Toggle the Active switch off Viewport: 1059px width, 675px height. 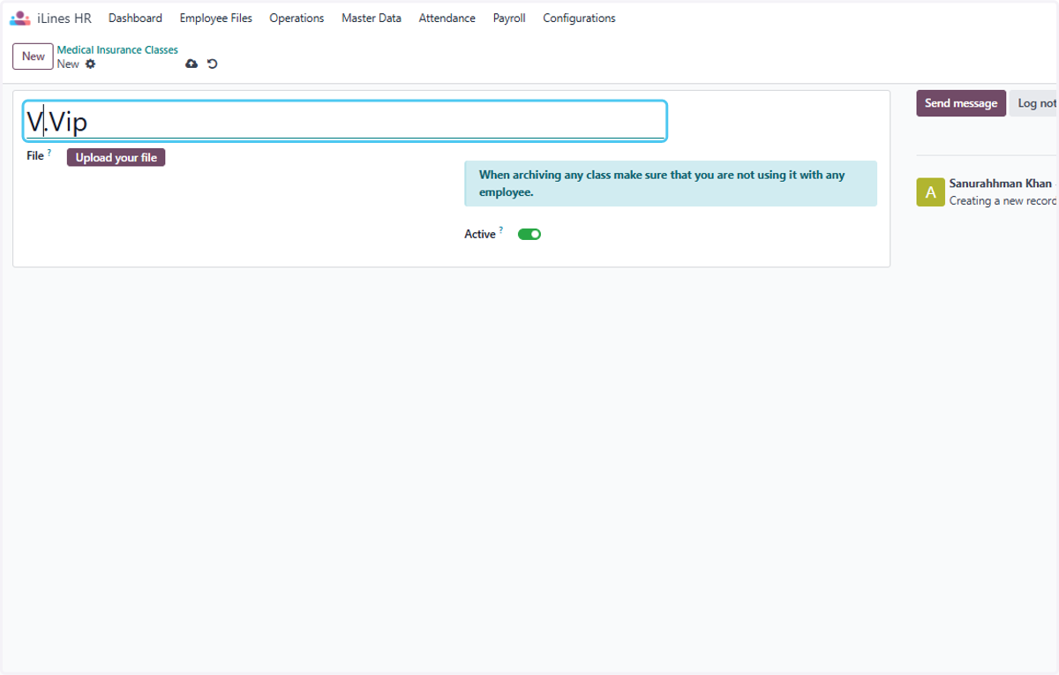[x=529, y=235]
